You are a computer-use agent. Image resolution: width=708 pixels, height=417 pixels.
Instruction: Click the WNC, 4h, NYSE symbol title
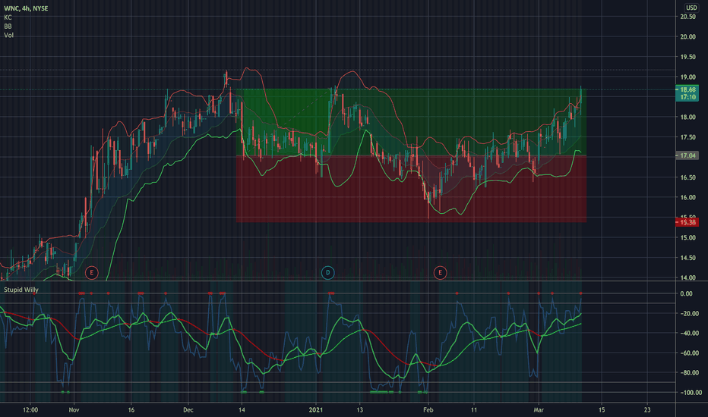[x=26, y=8]
